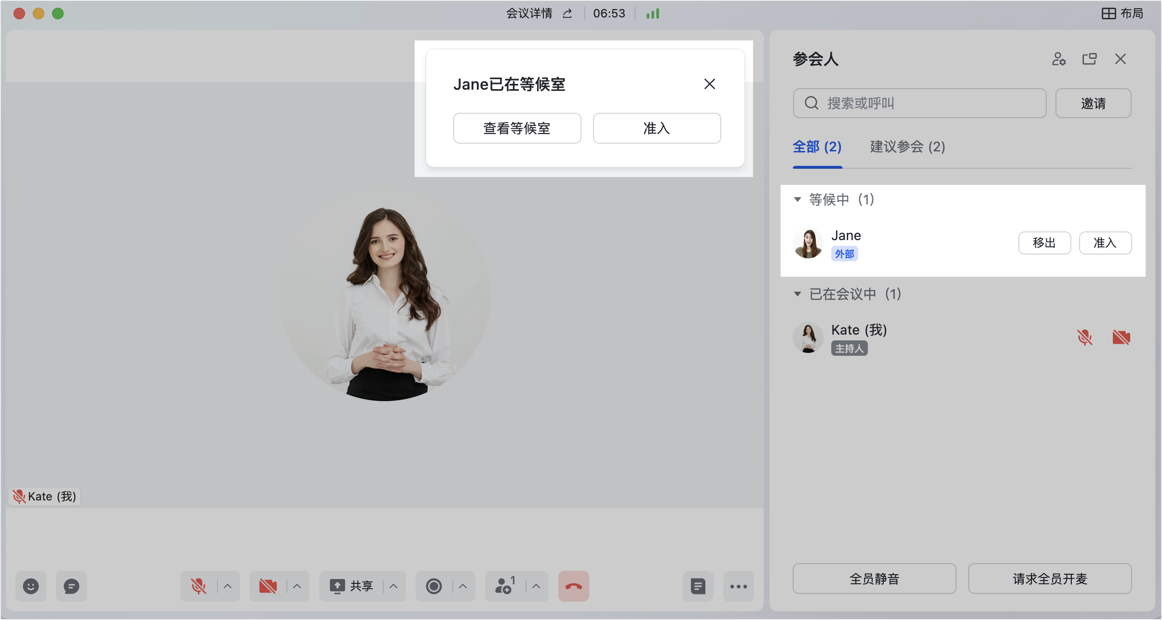Start recording with the record icon
The height and width of the screenshot is (620, 1162).
433,586
